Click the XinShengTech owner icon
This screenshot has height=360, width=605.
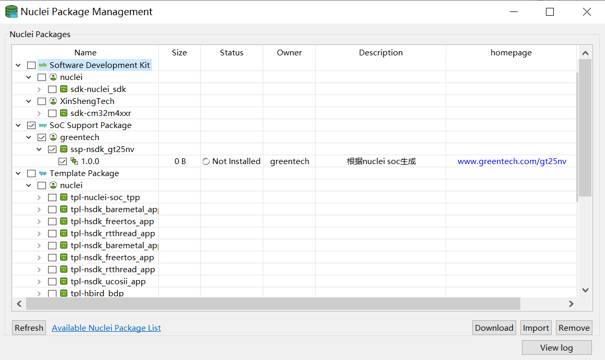tap(53, 101)
